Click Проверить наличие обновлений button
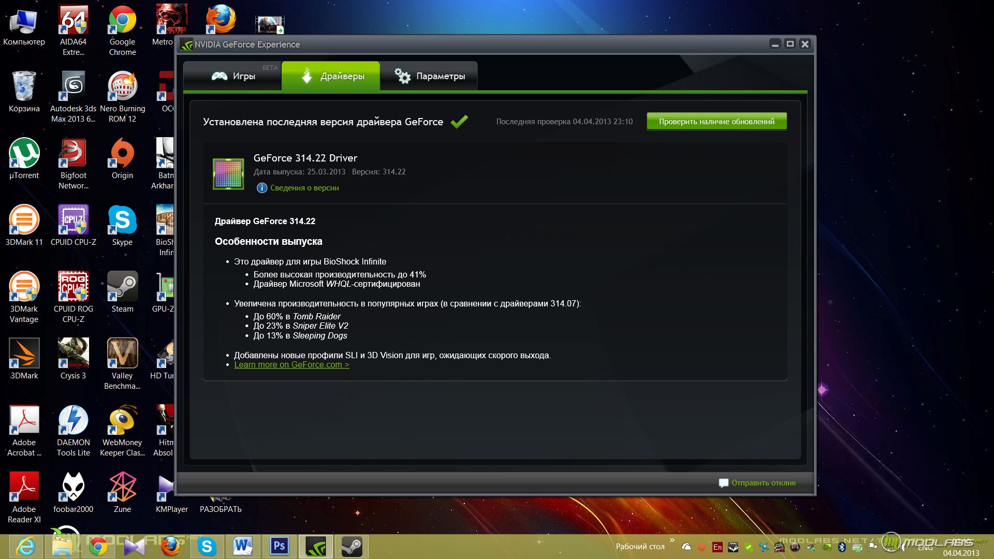The height and width of the screenshot is (559, 994). click(717, 122)
